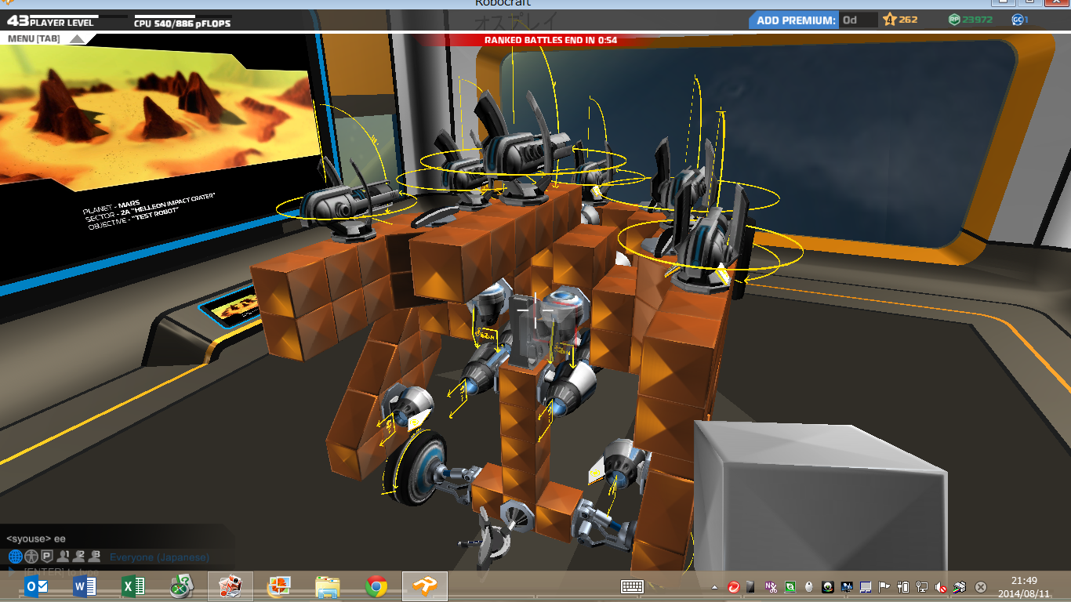Click the syouse chat message
Screen dimensions: 1071x602
click(x=36, y=539)
